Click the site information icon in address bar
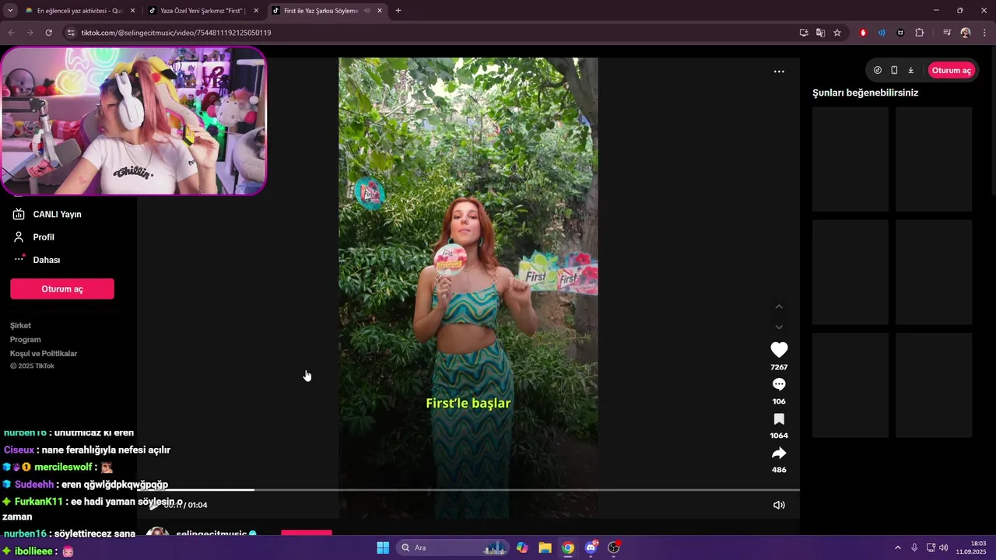996x560 pixels. (x=71, y=33)
